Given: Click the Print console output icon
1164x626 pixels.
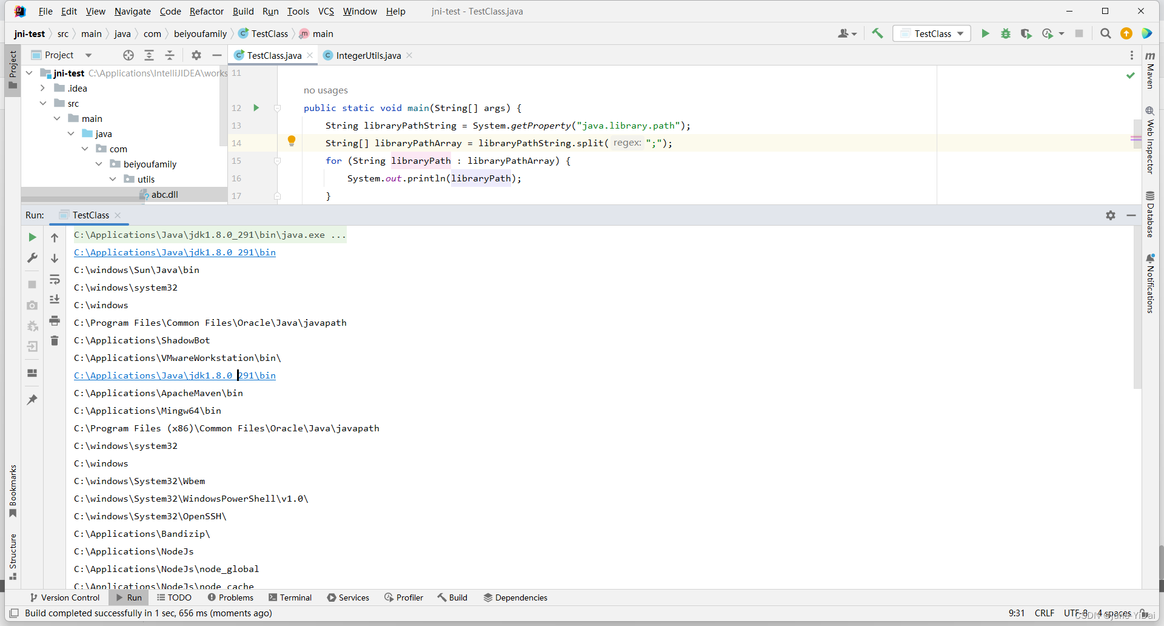Looking at the screenshot, I should 55,320.
